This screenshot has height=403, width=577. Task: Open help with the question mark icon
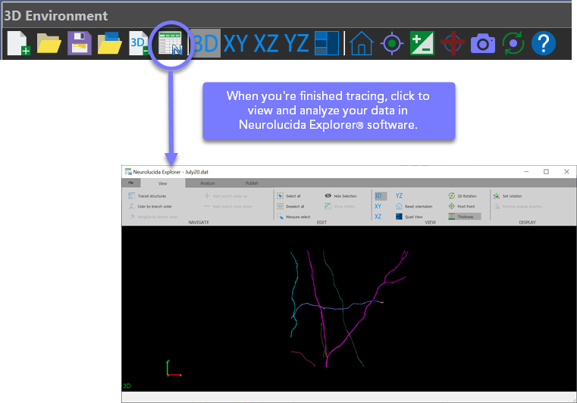[544, 43]
